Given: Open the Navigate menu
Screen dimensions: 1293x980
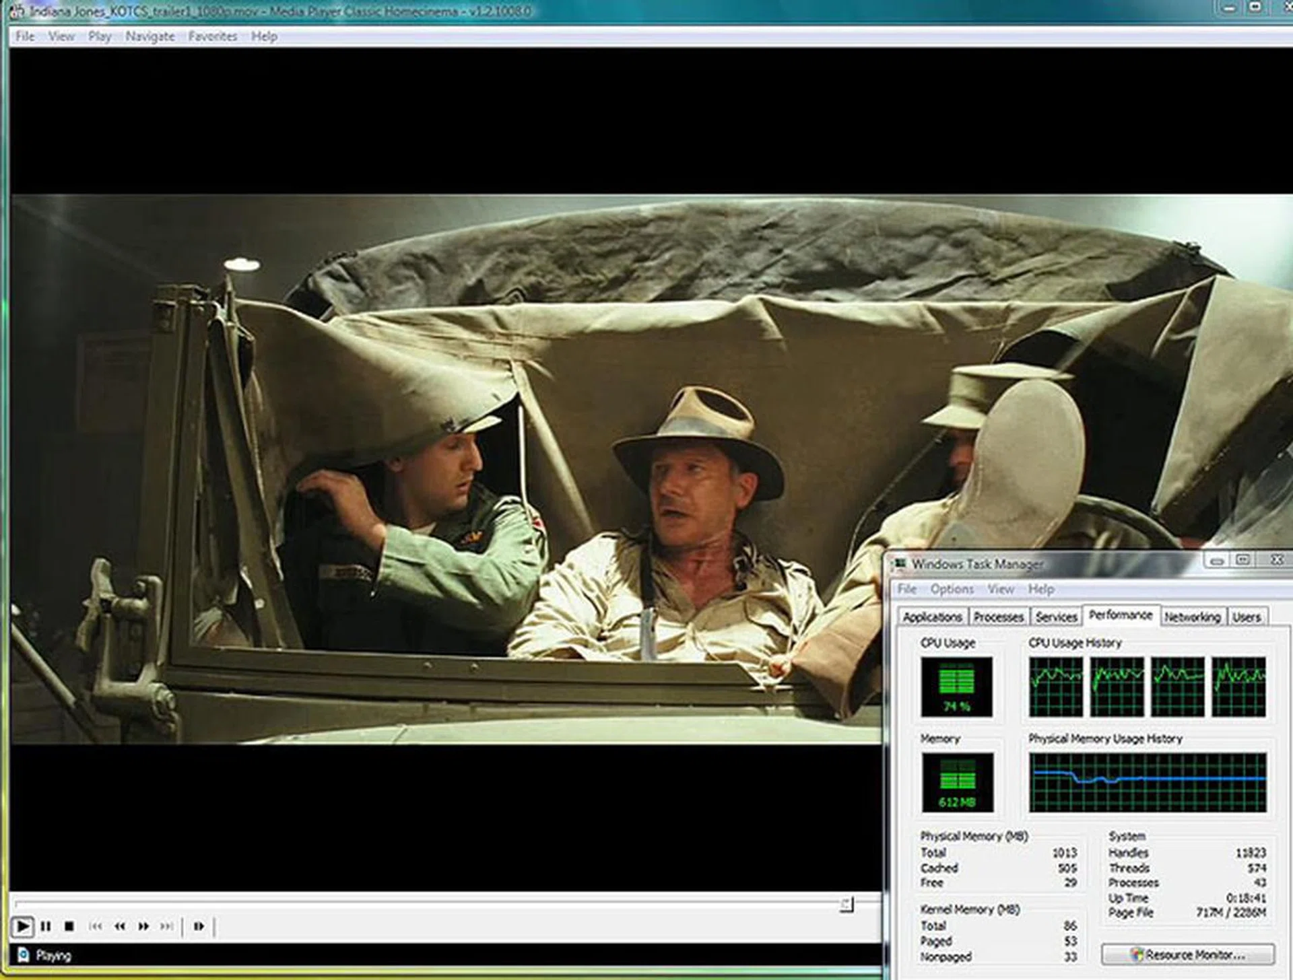Looking at the screenshot, I should (150, 36).
